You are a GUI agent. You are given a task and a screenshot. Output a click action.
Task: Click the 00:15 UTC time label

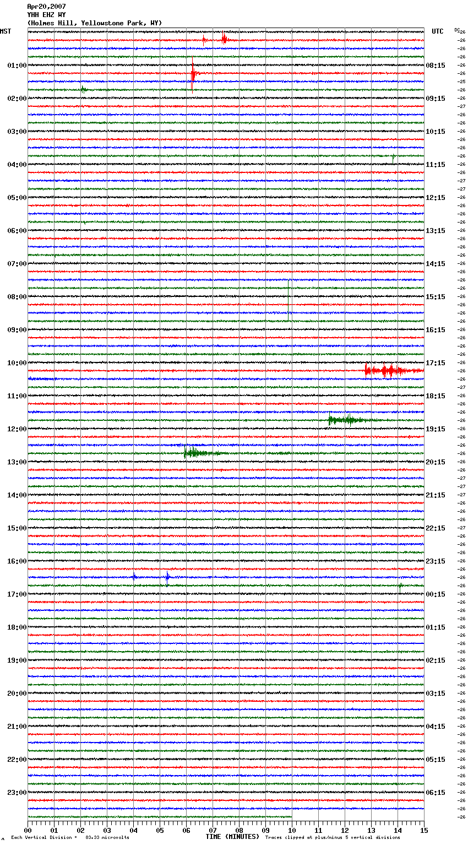click(x=436, y=594)
